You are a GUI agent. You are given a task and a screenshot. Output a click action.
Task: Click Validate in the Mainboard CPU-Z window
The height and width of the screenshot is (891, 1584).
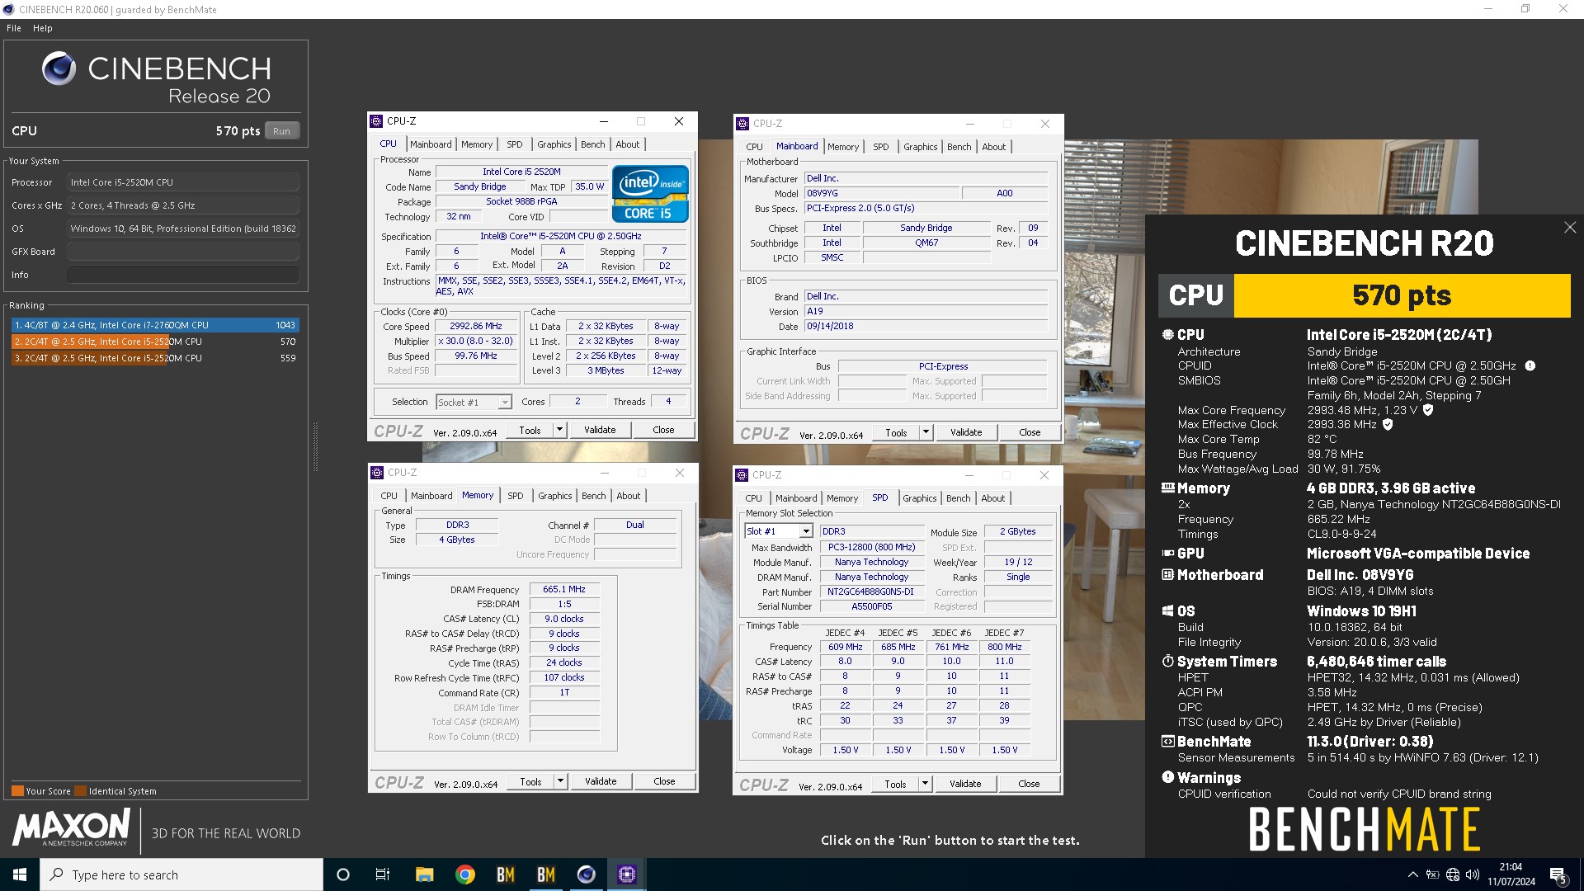tap(966, 432)
